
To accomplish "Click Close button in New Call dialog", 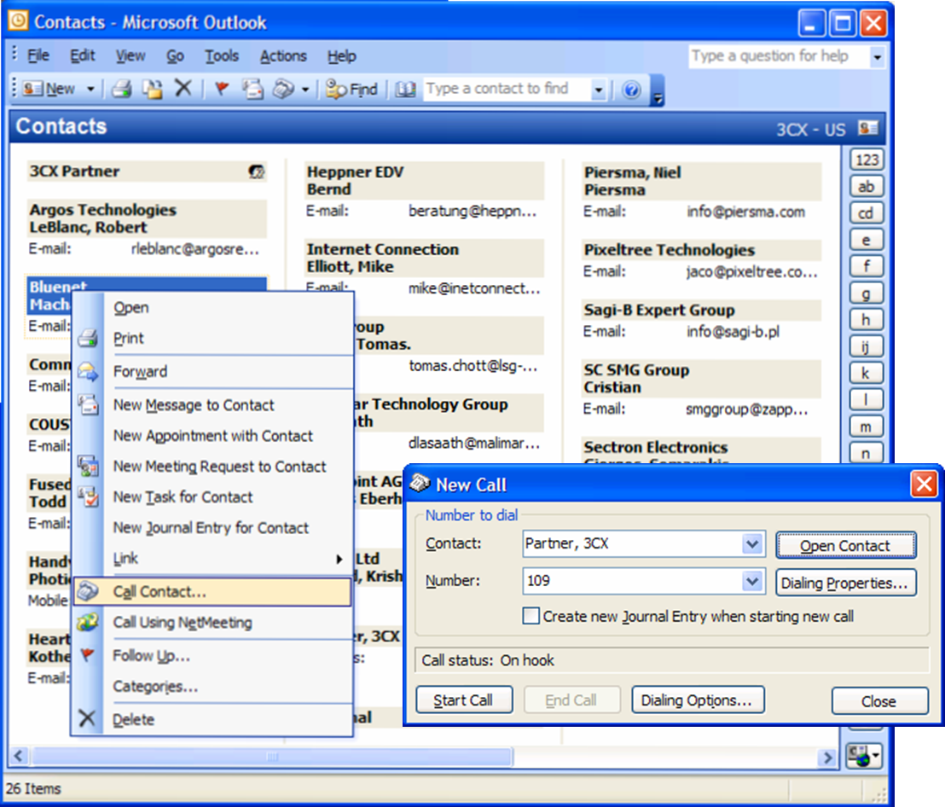I will click(x=880, y=701).
